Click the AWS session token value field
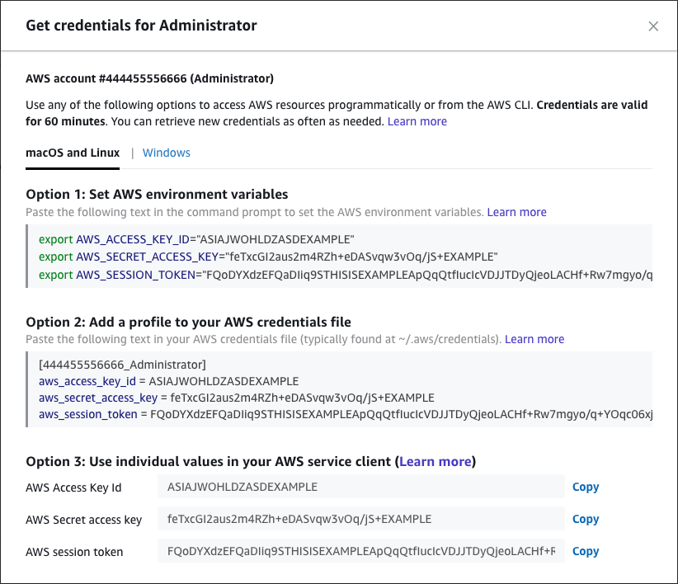678x584 pixels. tap(360, 551)
